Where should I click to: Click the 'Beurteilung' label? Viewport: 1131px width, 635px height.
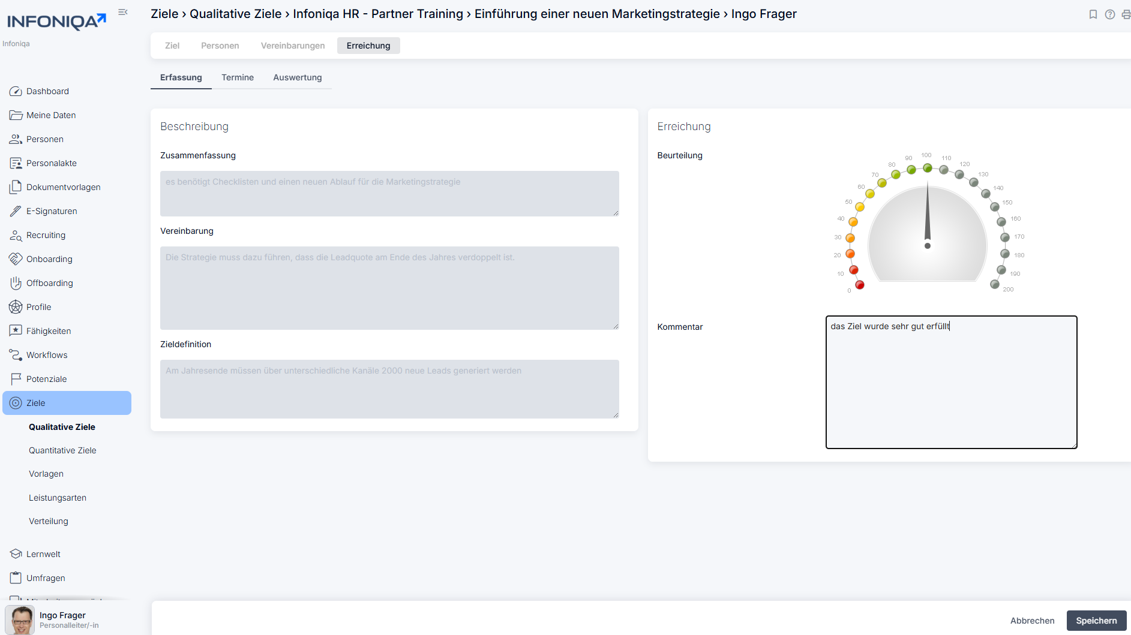pyautogui.click(x=680, y=155)
